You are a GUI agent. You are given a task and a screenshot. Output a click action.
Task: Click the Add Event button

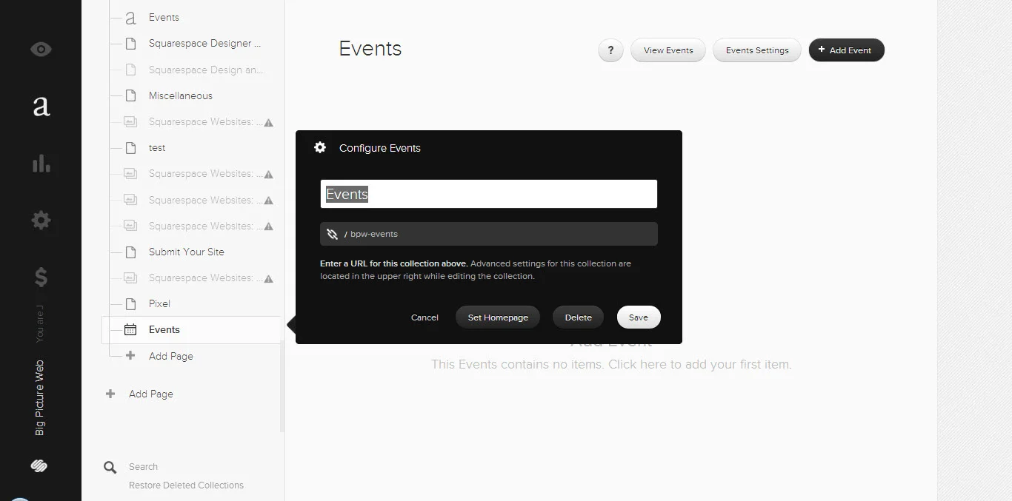(x=846, y=50)
